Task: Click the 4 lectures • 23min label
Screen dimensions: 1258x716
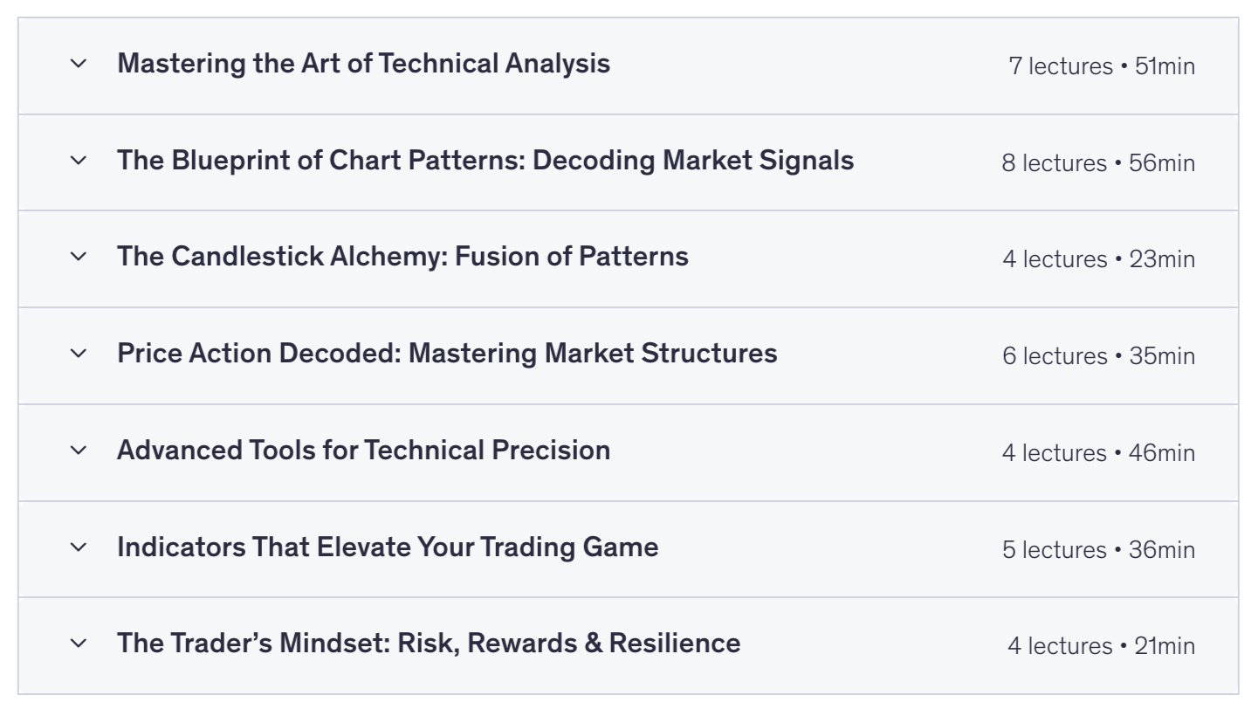Action: coord(1098,259)
